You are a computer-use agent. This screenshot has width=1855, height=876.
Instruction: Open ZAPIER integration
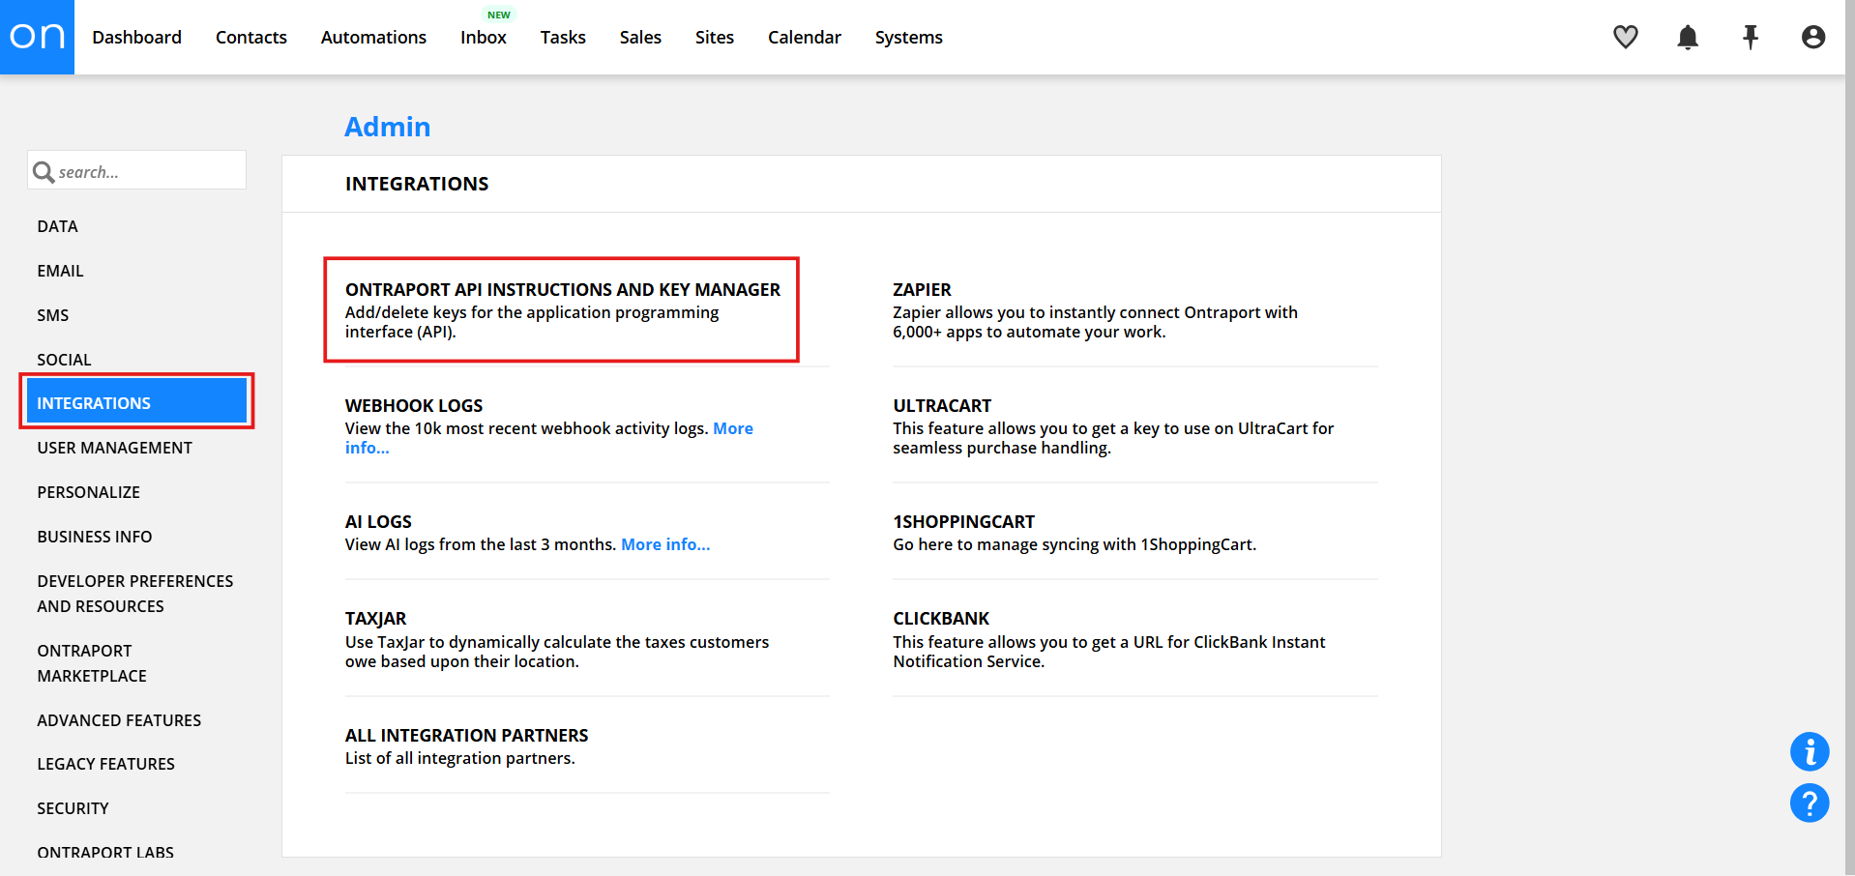coord(922,290)
